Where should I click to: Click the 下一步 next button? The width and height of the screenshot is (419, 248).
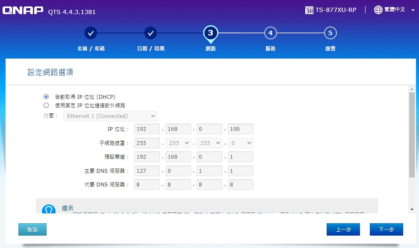386,229
